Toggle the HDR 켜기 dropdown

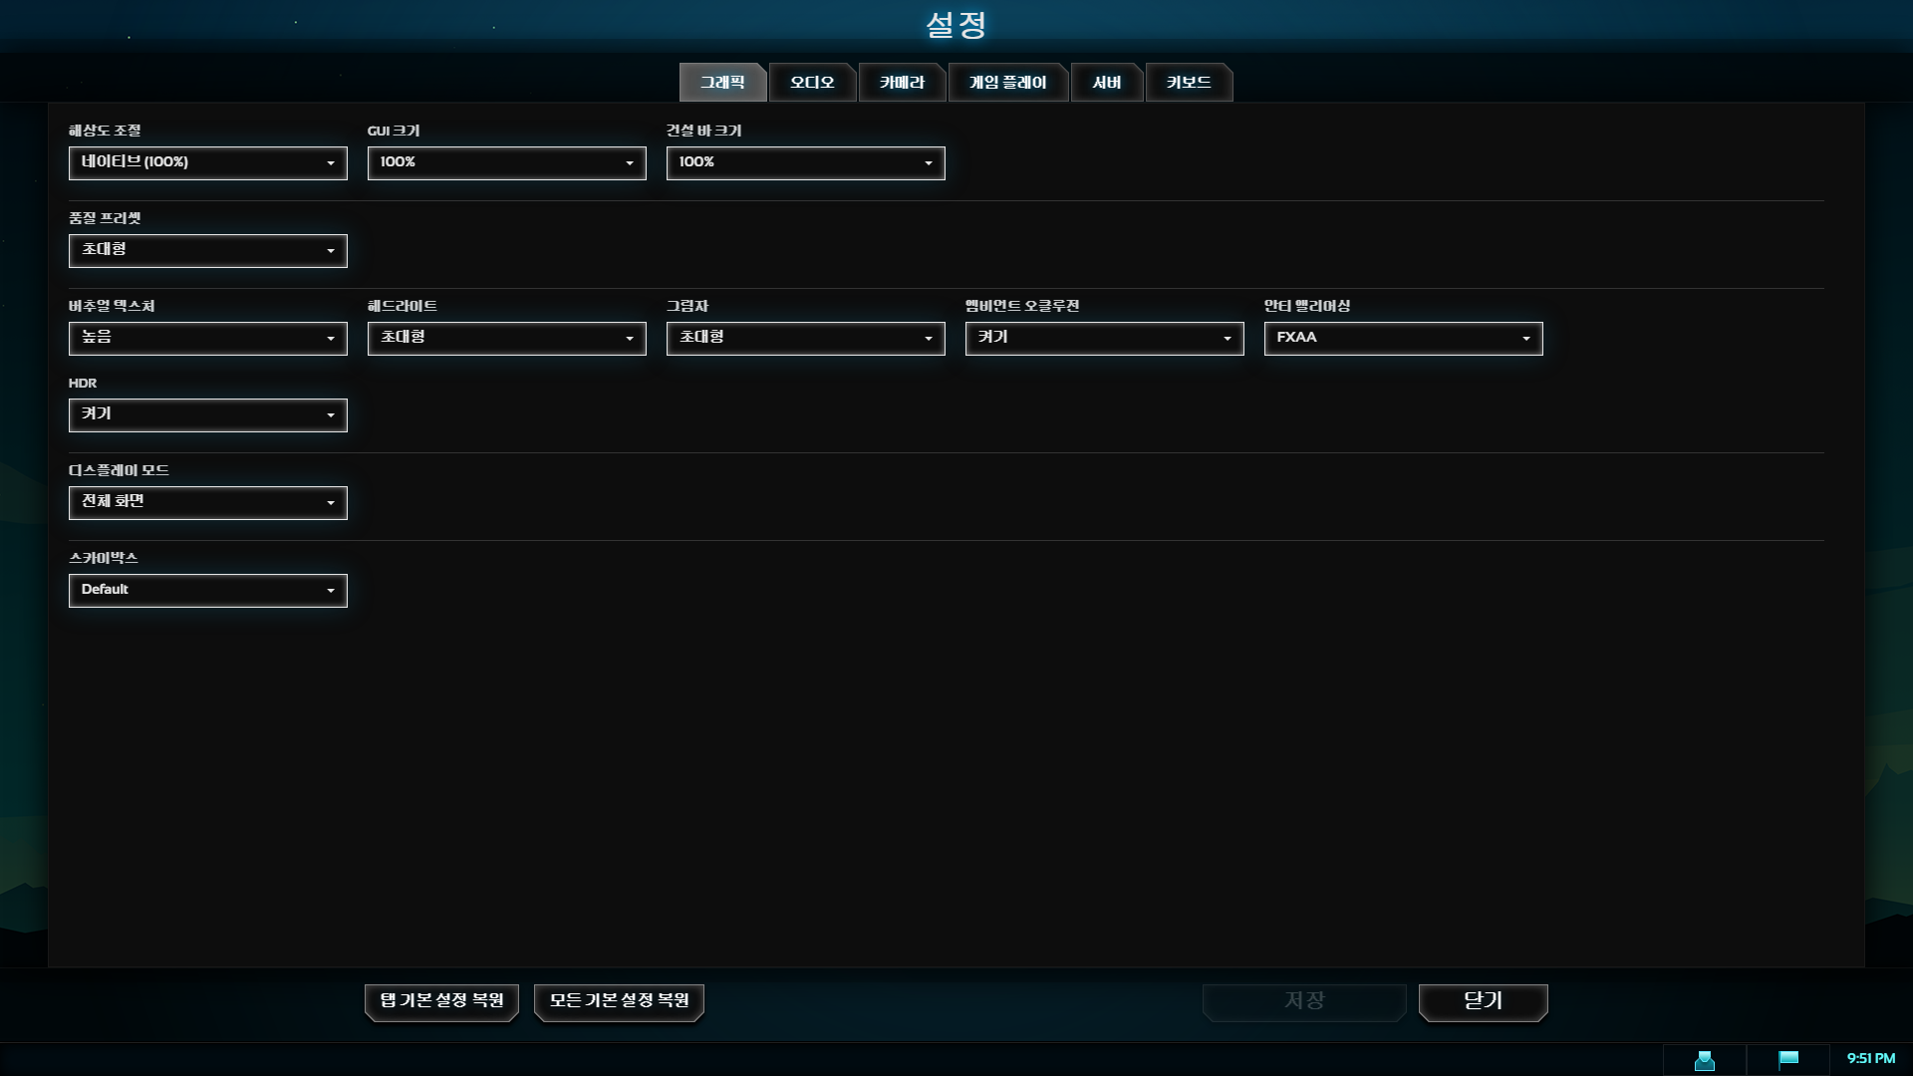point(207,414)
